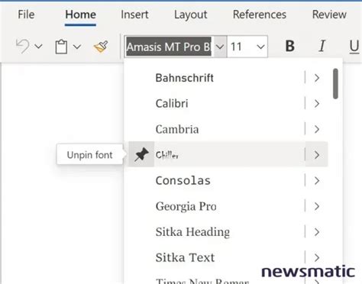Switch to the Home tab
This screenshot has width=362, height=284.
point(81,15)
